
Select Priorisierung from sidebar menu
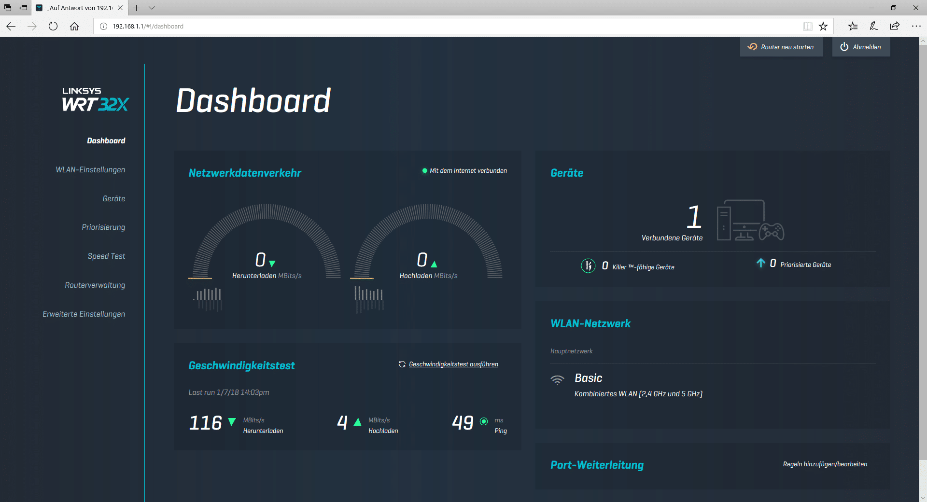pos(103,227)
